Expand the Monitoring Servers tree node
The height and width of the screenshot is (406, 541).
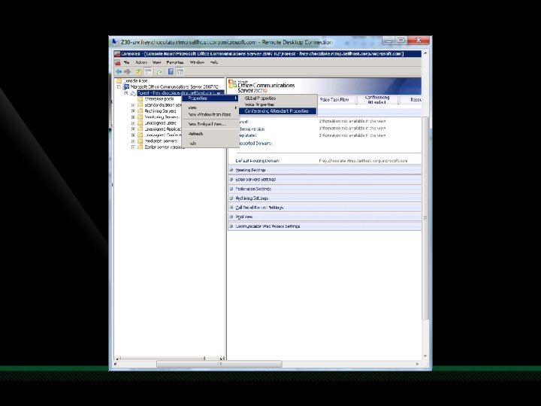point(133,117)
